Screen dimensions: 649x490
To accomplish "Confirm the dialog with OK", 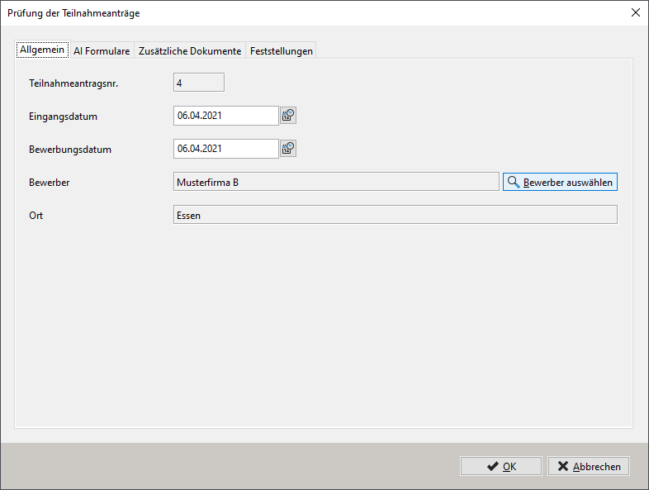I will tap(500, 466).
